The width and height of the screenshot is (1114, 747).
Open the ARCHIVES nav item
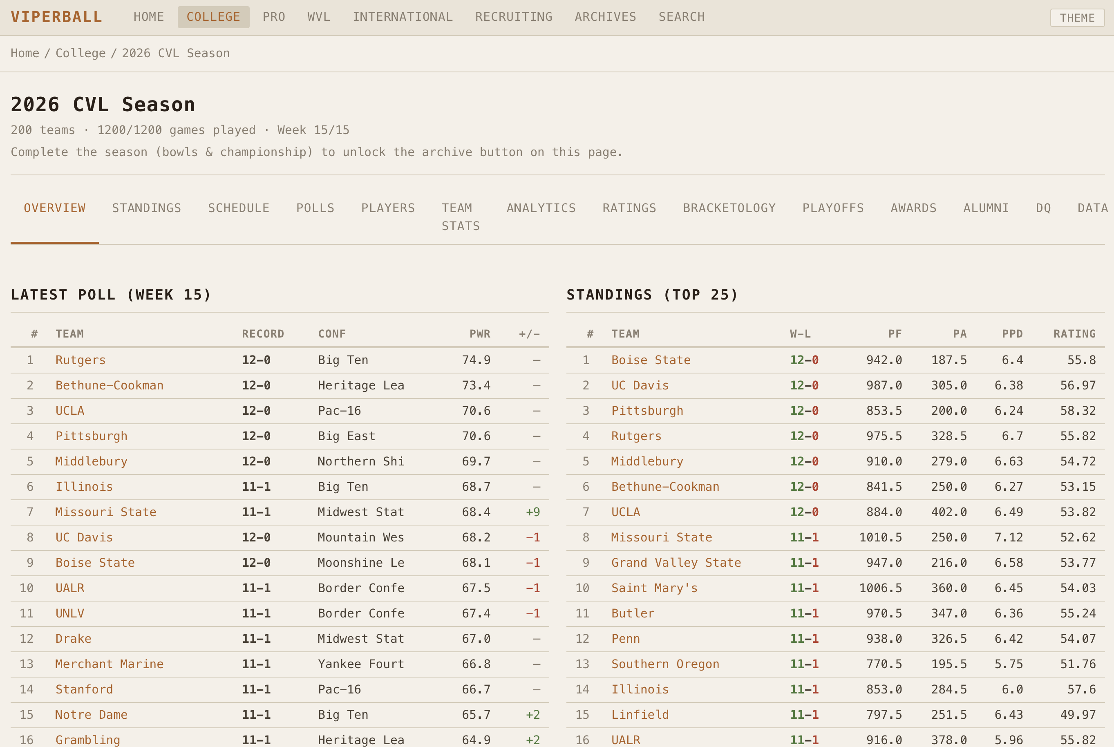point(605,17)
